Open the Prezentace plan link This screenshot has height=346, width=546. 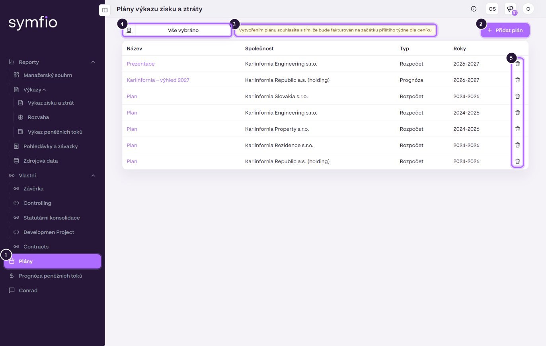pyautogui.click(x=140, y=64)
